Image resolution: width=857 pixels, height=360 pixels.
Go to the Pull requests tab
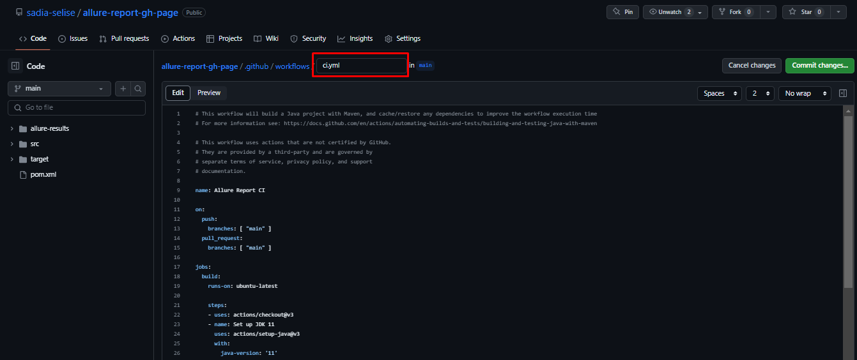point(124,38)
